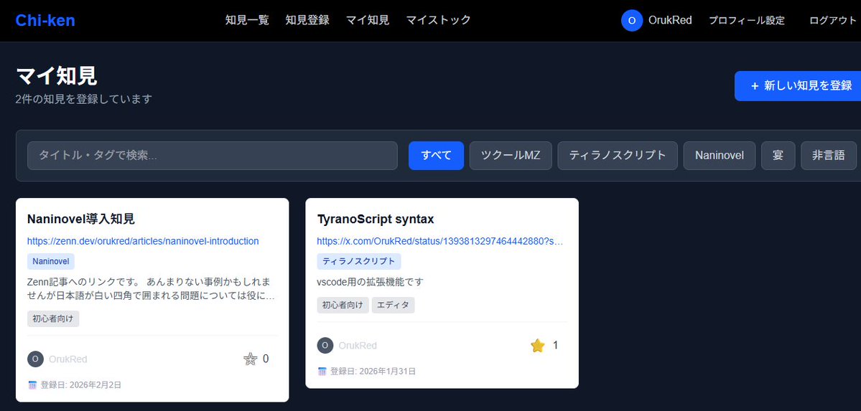Viewport: 861px width, 411px height.
Task: Focus the タイトル・タグで検索 search field
Action: [212, 156]
